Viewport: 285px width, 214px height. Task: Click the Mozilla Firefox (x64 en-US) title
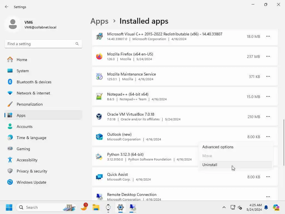[x=130, y=54]
